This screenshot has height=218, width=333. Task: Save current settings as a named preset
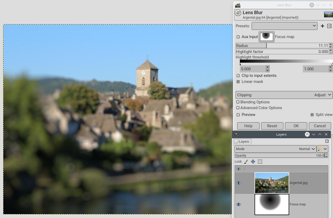click(x=323, y=26)
